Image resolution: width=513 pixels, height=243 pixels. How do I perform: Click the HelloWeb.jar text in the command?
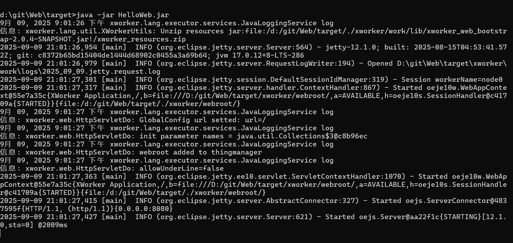click(144, 15)
